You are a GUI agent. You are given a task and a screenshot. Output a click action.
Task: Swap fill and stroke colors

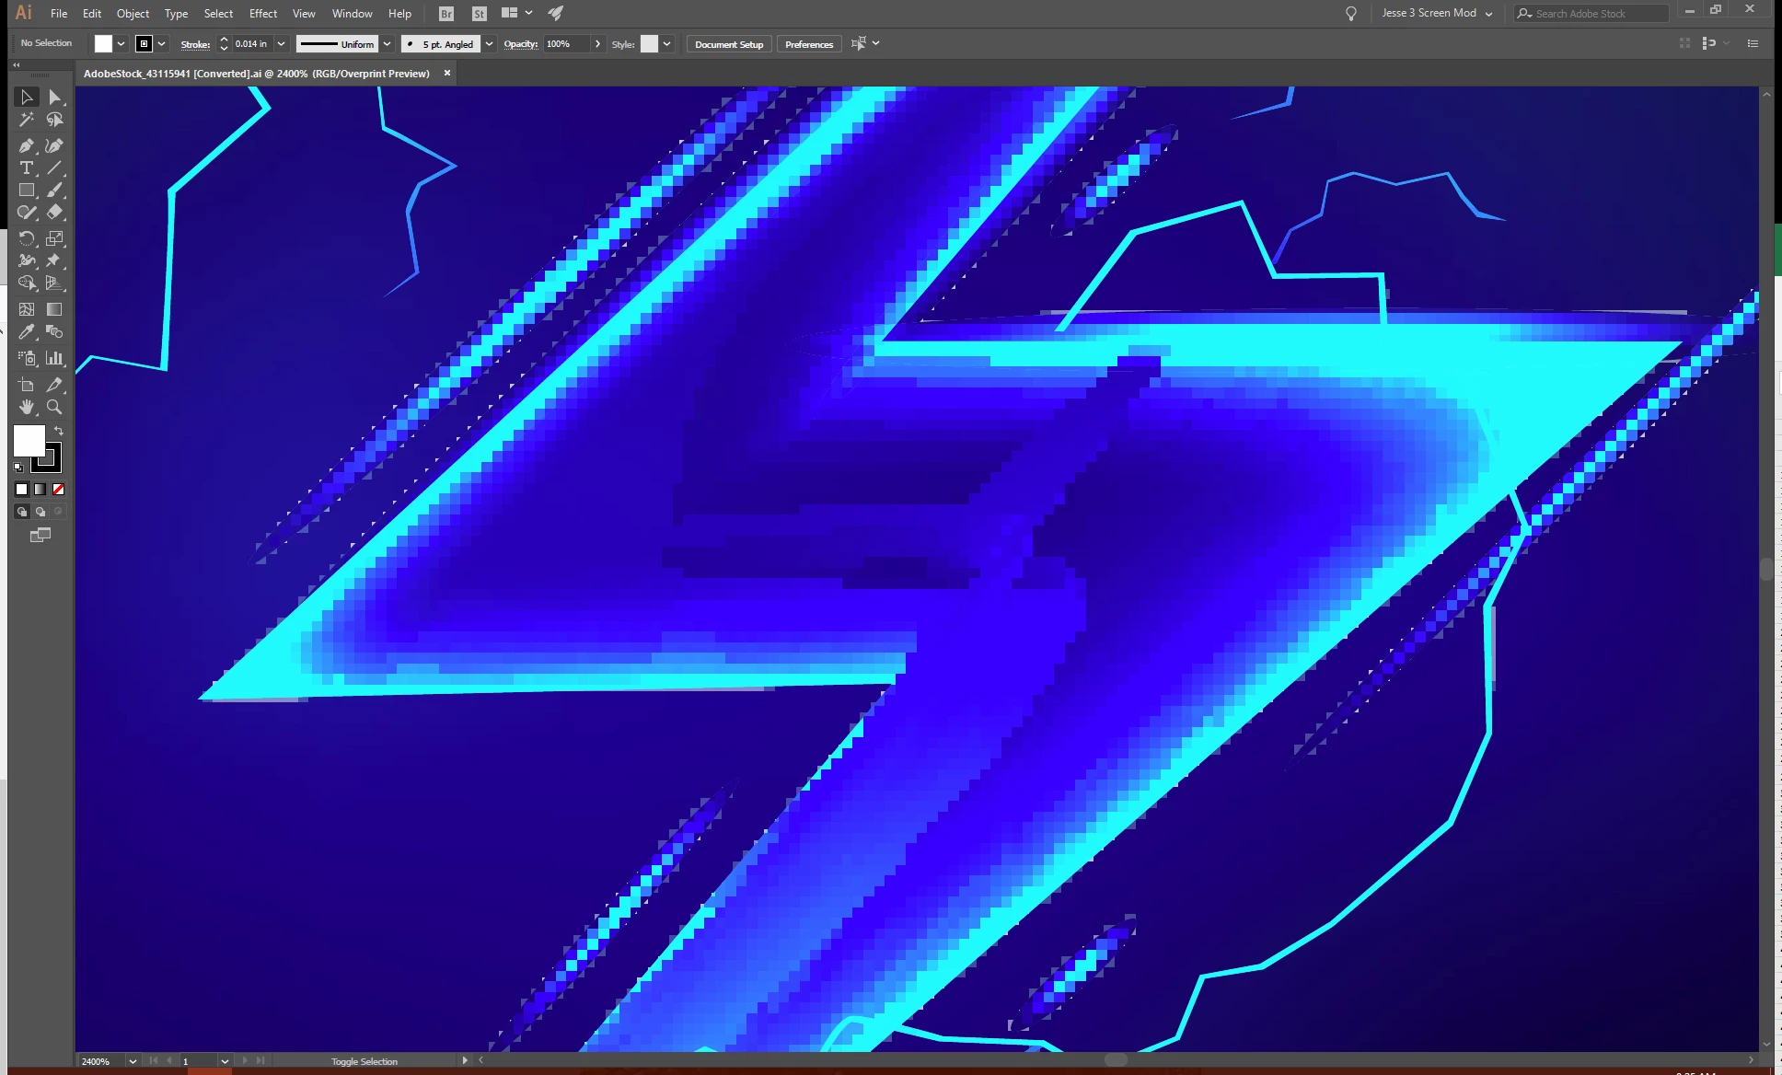(59, 431)
